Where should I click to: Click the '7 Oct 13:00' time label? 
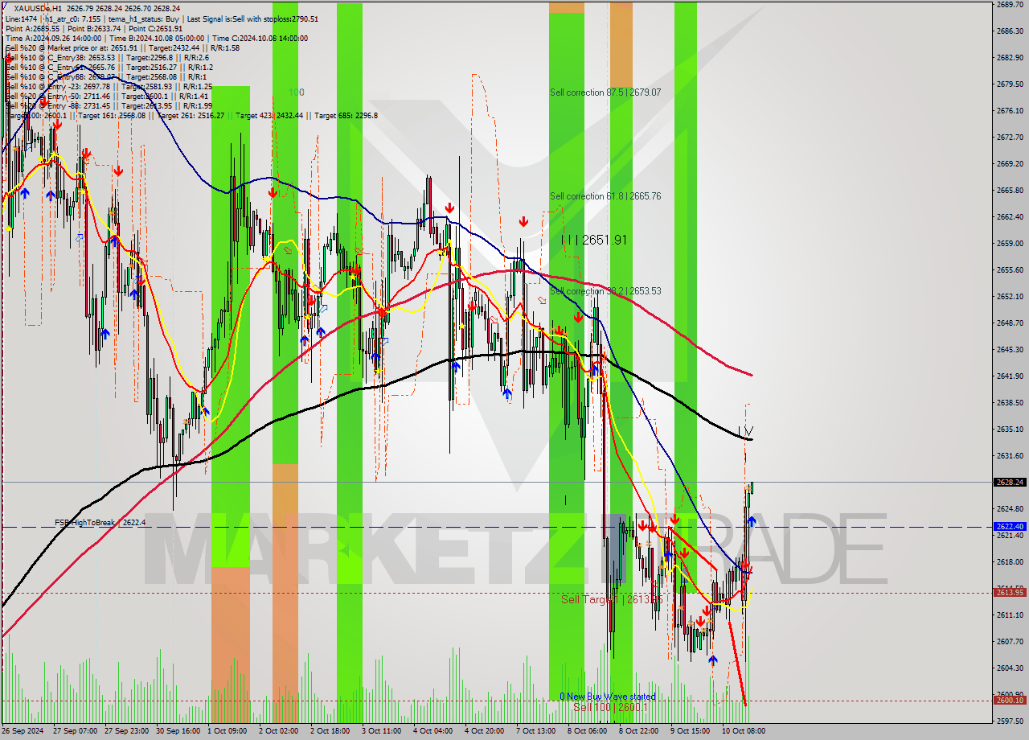pos(536,731)
